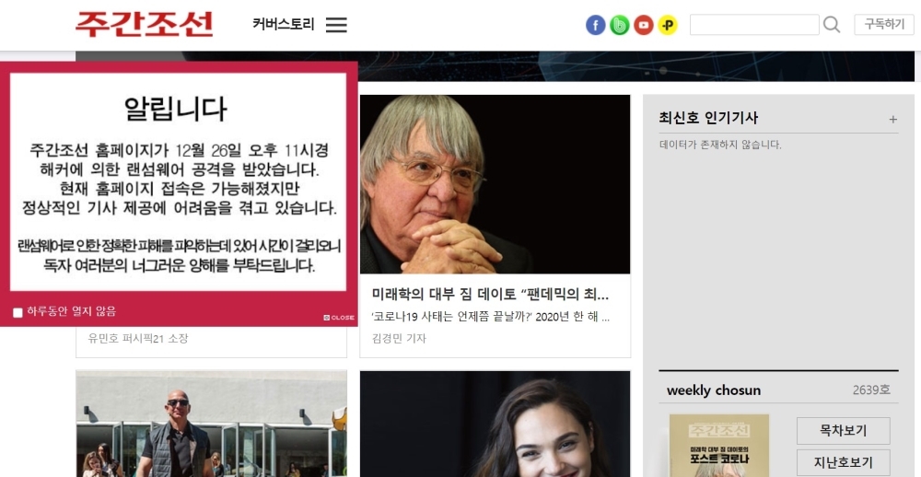The width and height of the screenshot is (921, 477).
Task: Click the 지난호보기 button
Action: click(844, 463)
